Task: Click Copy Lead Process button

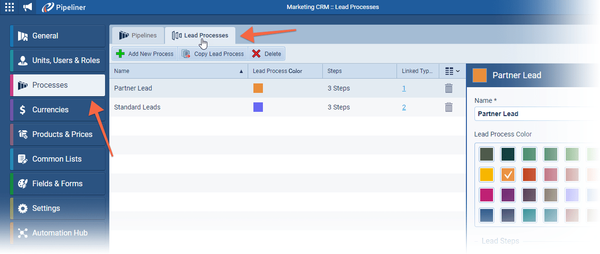Action: [213, 54]
